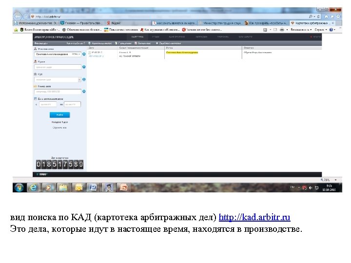This screenshot has height=263, width=351.
Task: Click the Print icon in command bar
Action: pos(282,30)
